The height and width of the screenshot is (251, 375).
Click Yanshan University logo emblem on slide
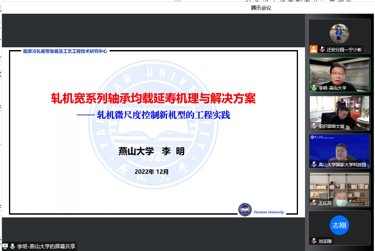point(245,210)
